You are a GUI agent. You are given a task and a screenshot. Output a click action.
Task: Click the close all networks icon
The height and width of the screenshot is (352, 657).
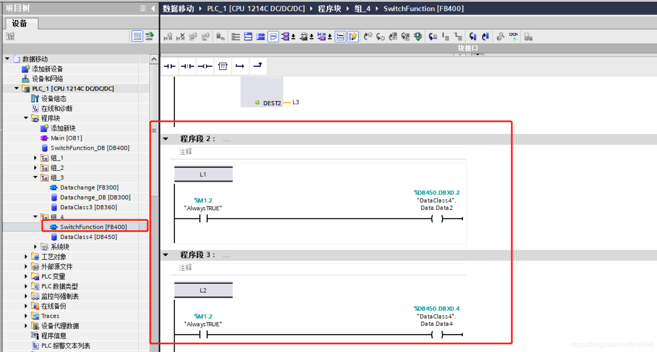click(x=261, y=37)
